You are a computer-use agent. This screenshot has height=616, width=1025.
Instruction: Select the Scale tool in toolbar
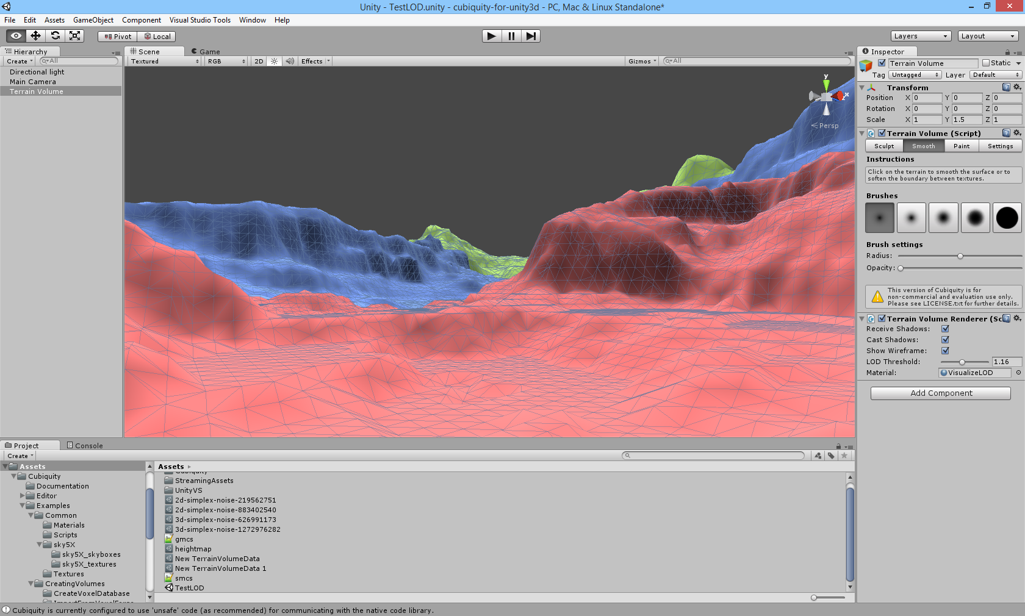(x=75, y=36)
